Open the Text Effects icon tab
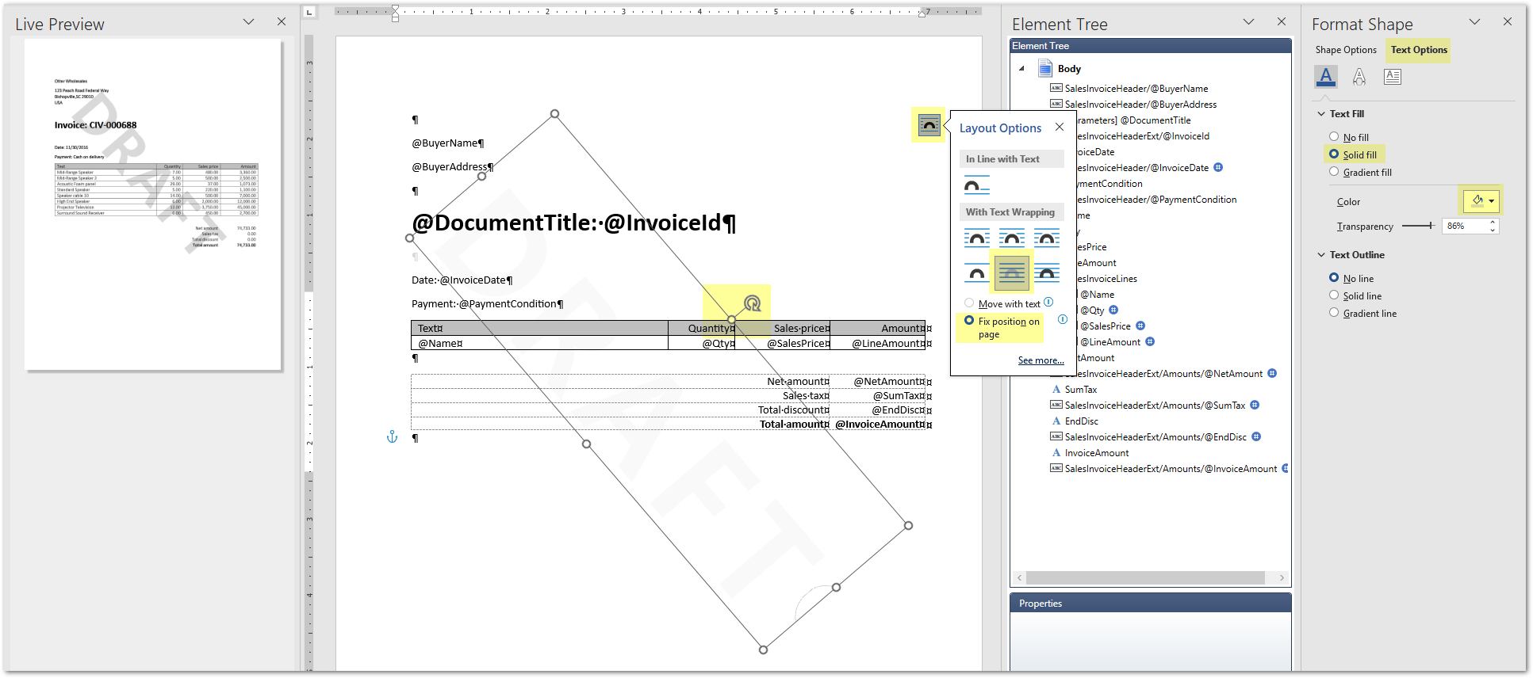1533x678 pixels. 1359,76
